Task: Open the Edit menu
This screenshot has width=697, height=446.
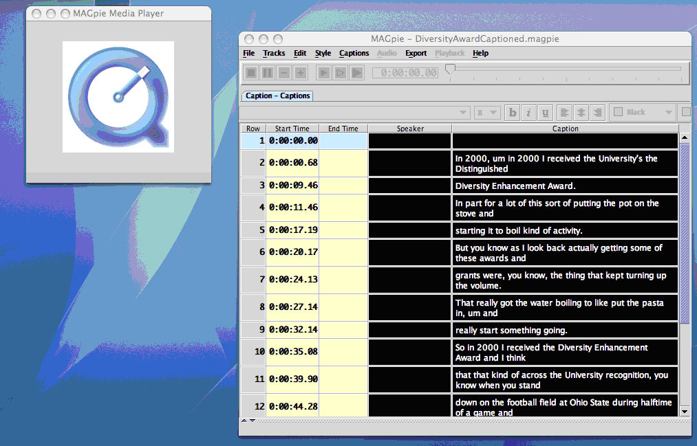Action: coord(300,53)
